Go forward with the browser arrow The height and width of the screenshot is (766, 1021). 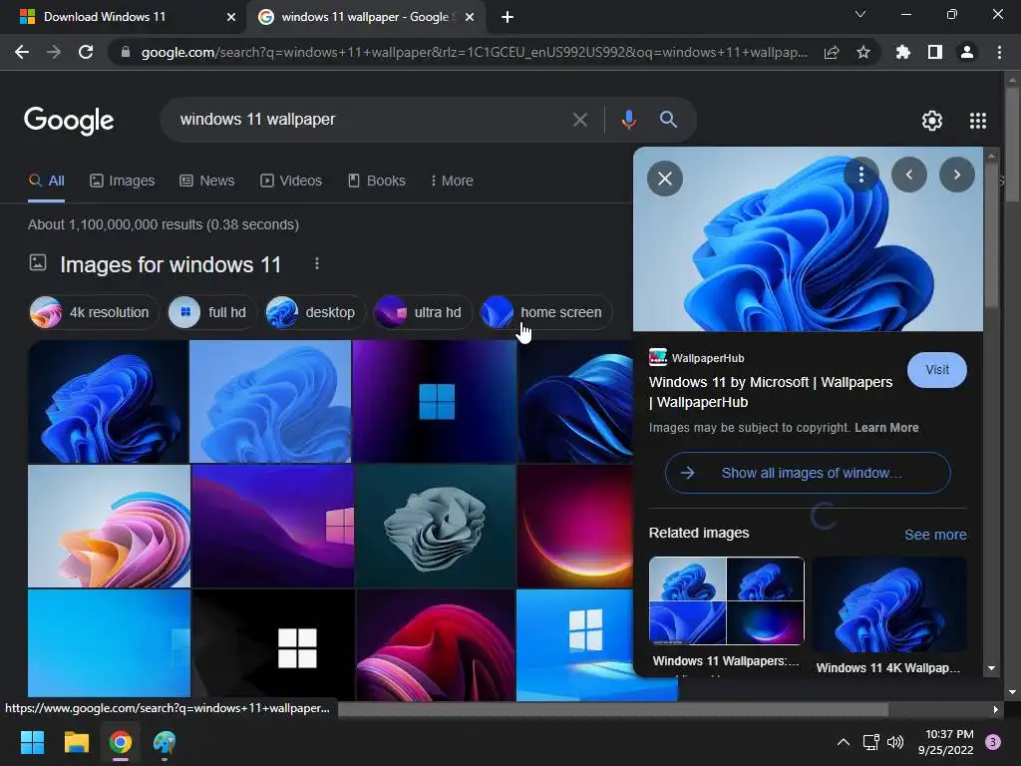[x=54, y=52]
